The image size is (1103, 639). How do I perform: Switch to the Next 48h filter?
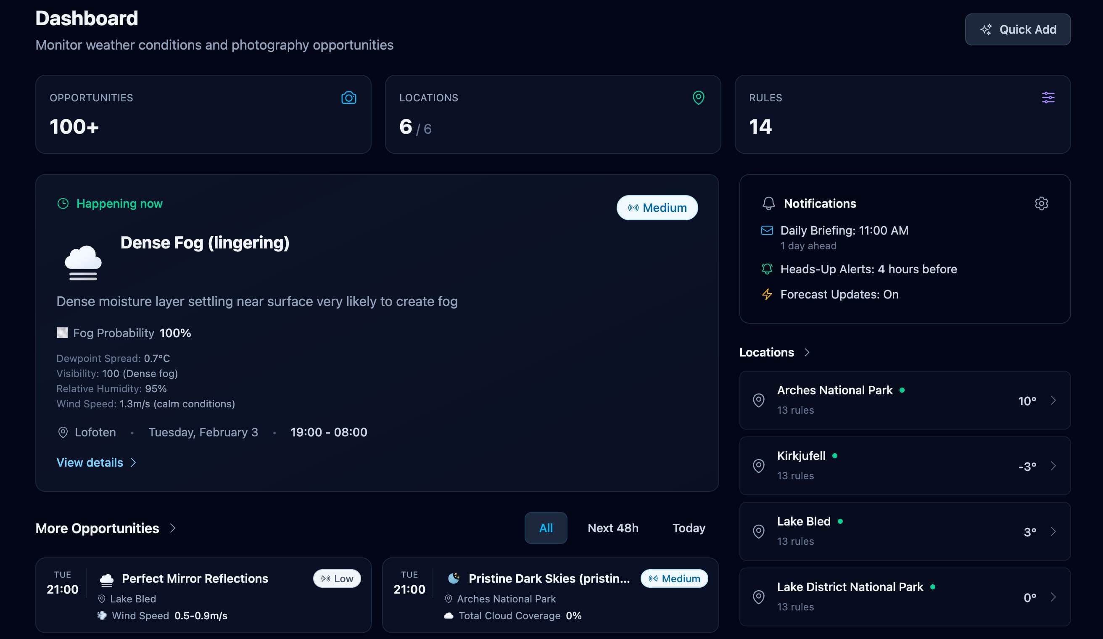[612, 528]
